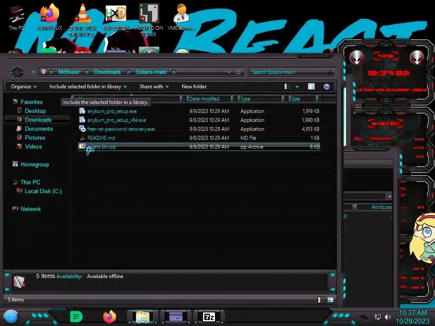The height and width of the screenshot is (326, 435).
Task: Open Firefox from the taskbar
Action: pyautogui.click(x=109, y=317)
